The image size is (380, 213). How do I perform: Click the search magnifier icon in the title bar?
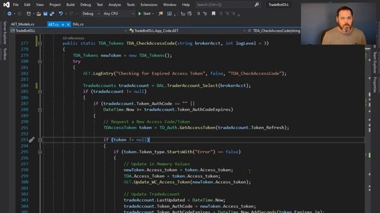(256, 5)
